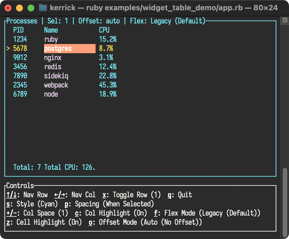
Task: Minimize the terminal with the yellow button
Action: pyautogui.click(x=19, y=8)
